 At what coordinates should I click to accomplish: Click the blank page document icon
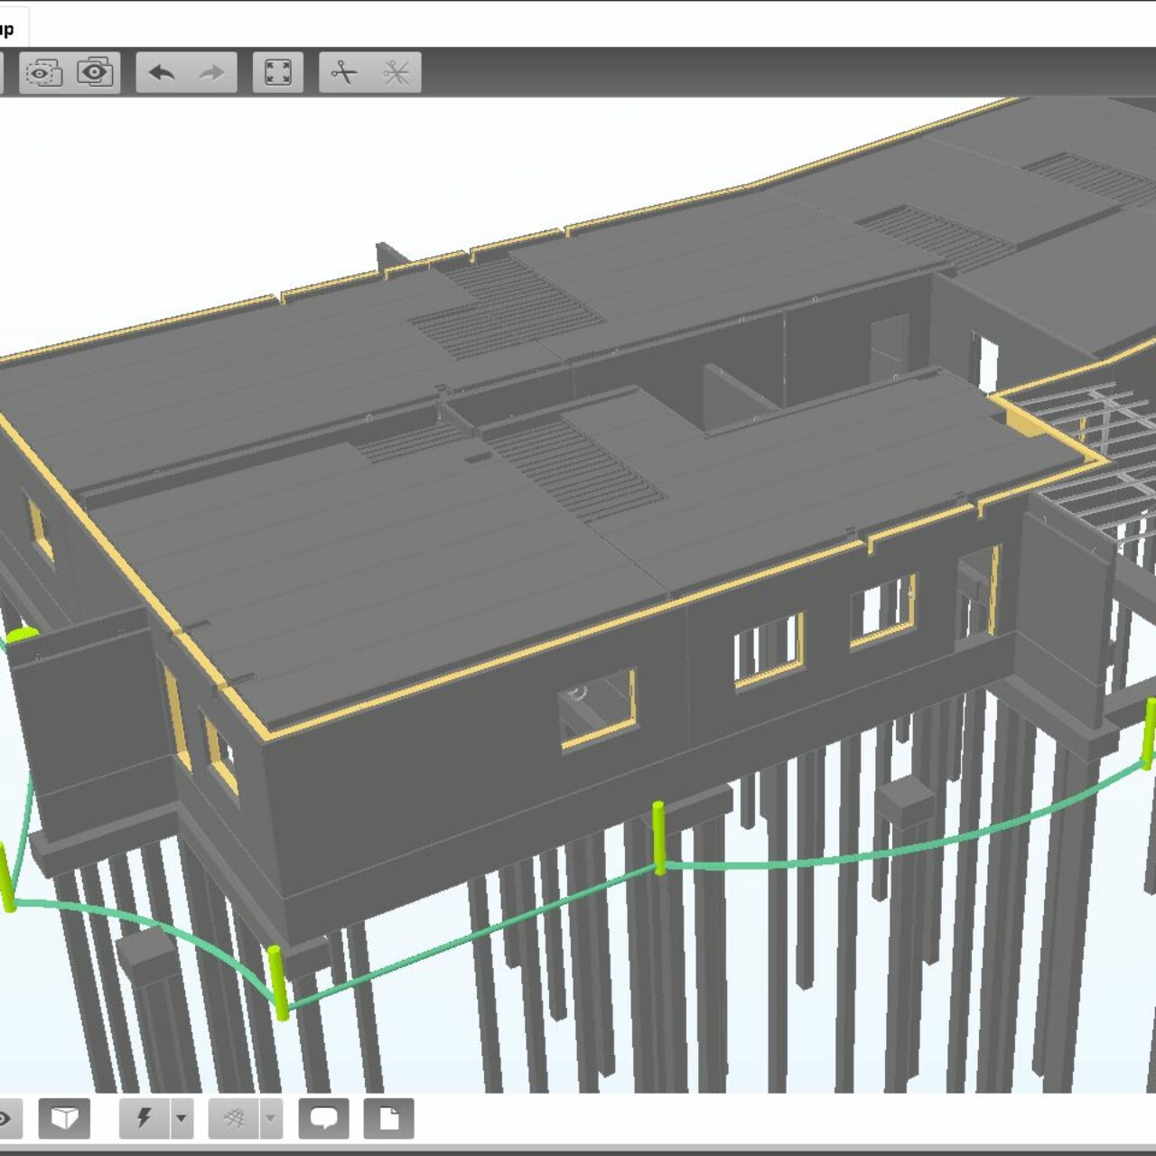[389, 1118]
